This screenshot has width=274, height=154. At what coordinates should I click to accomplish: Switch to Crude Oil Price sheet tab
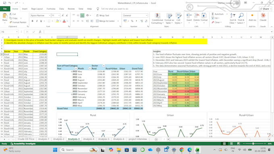(26, 139)
